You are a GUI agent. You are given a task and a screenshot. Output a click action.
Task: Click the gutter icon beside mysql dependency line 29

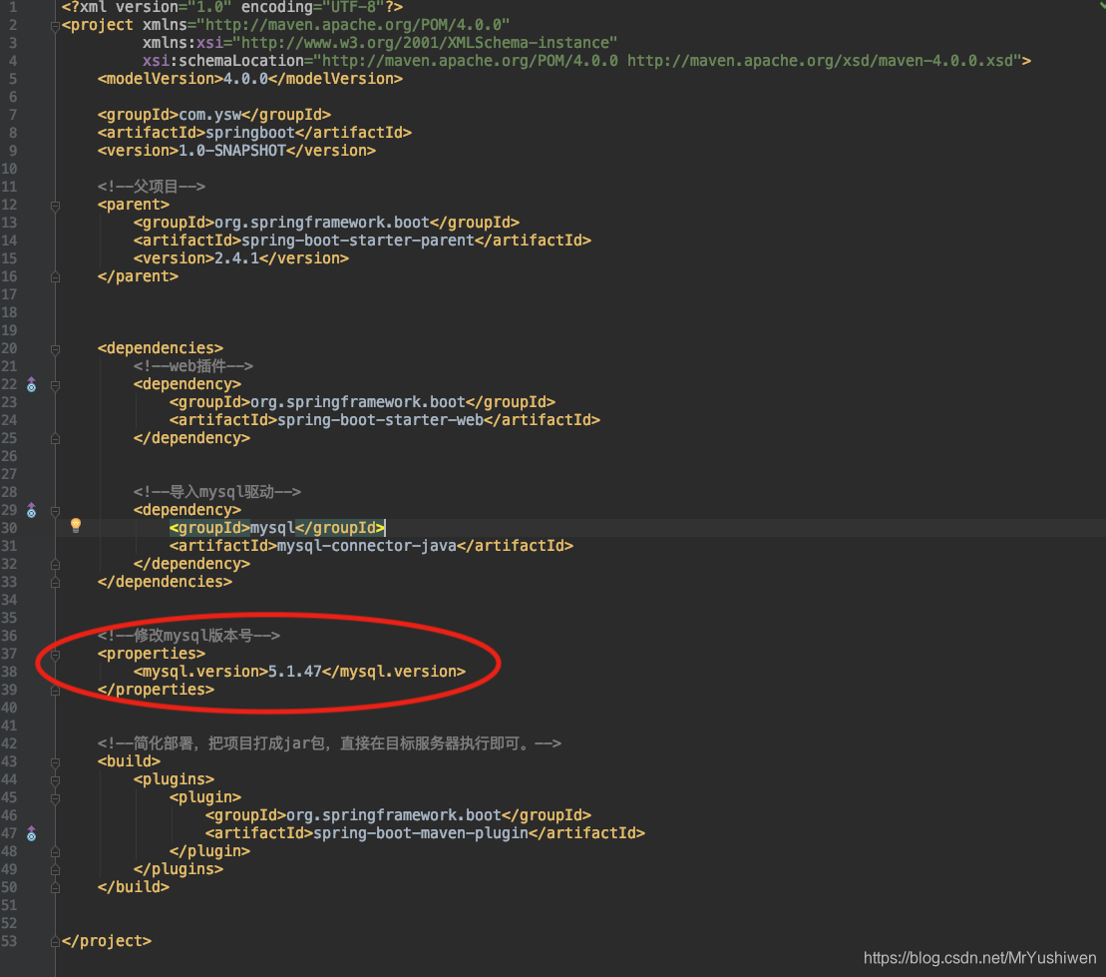coord(31,510)
